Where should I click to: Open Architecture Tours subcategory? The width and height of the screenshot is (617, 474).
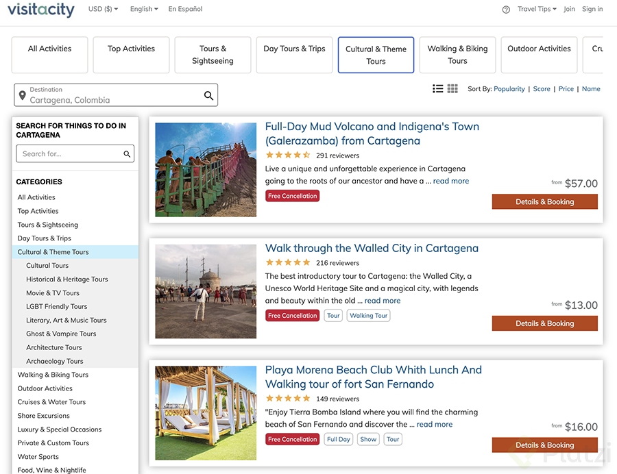54,347
